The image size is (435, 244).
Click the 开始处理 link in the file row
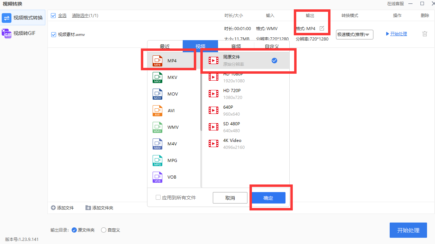399,34
